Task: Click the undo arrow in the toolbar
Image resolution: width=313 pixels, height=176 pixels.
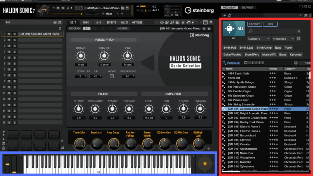Action: tap(188, 22)
